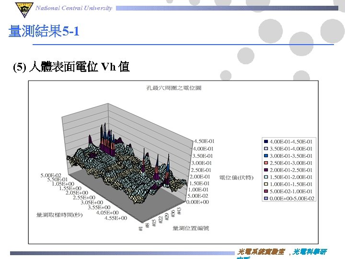Click legend swatch for 3.00E-01-3.50E-01
The image size is (345, 259).
(x=266, y=156)
